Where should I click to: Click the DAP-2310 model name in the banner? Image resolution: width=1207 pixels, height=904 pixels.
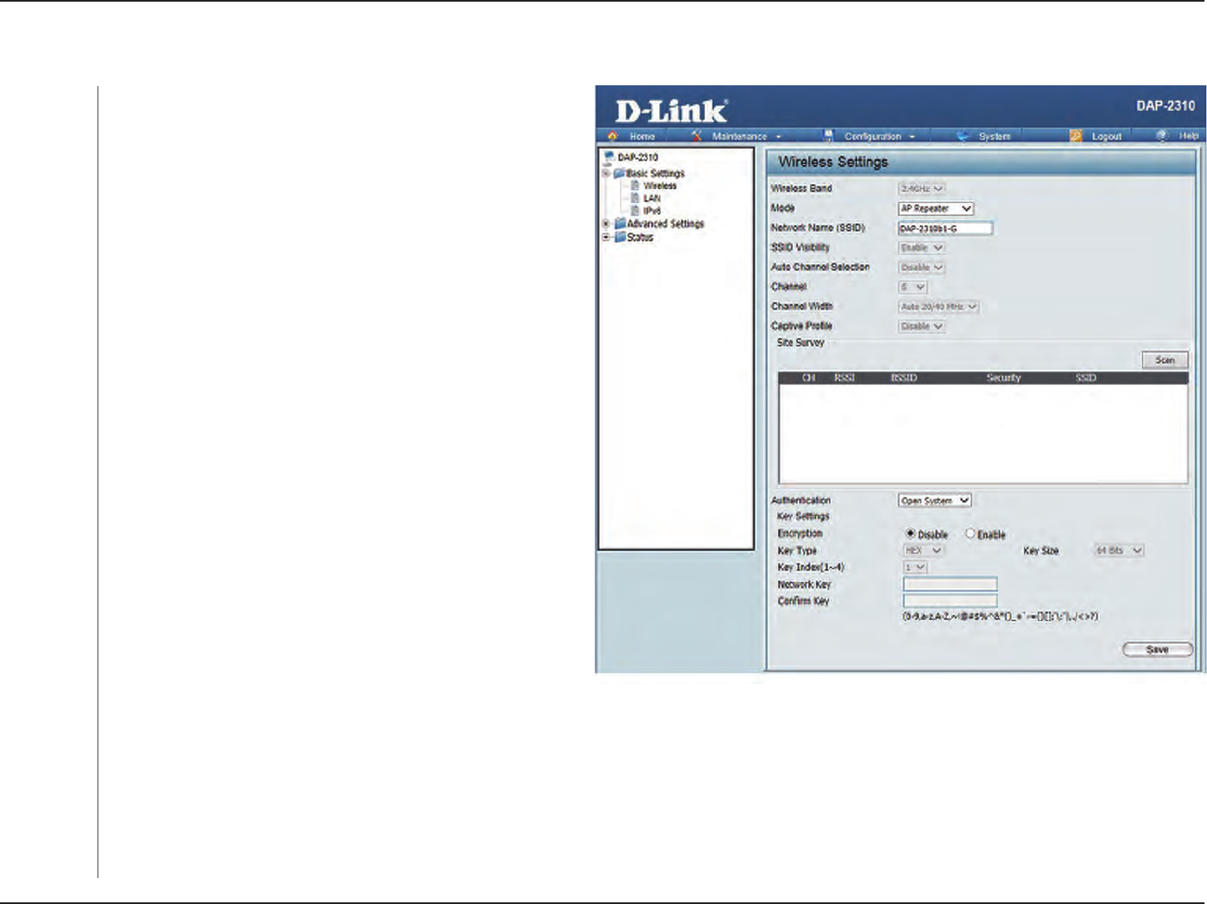coord(1165,105)
